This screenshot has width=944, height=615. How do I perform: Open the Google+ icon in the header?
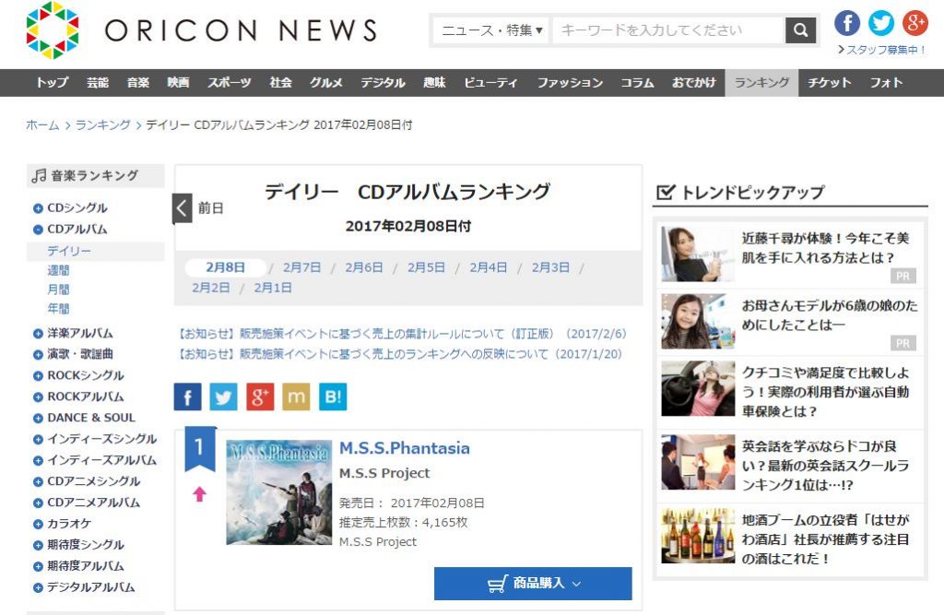(914, 23)
